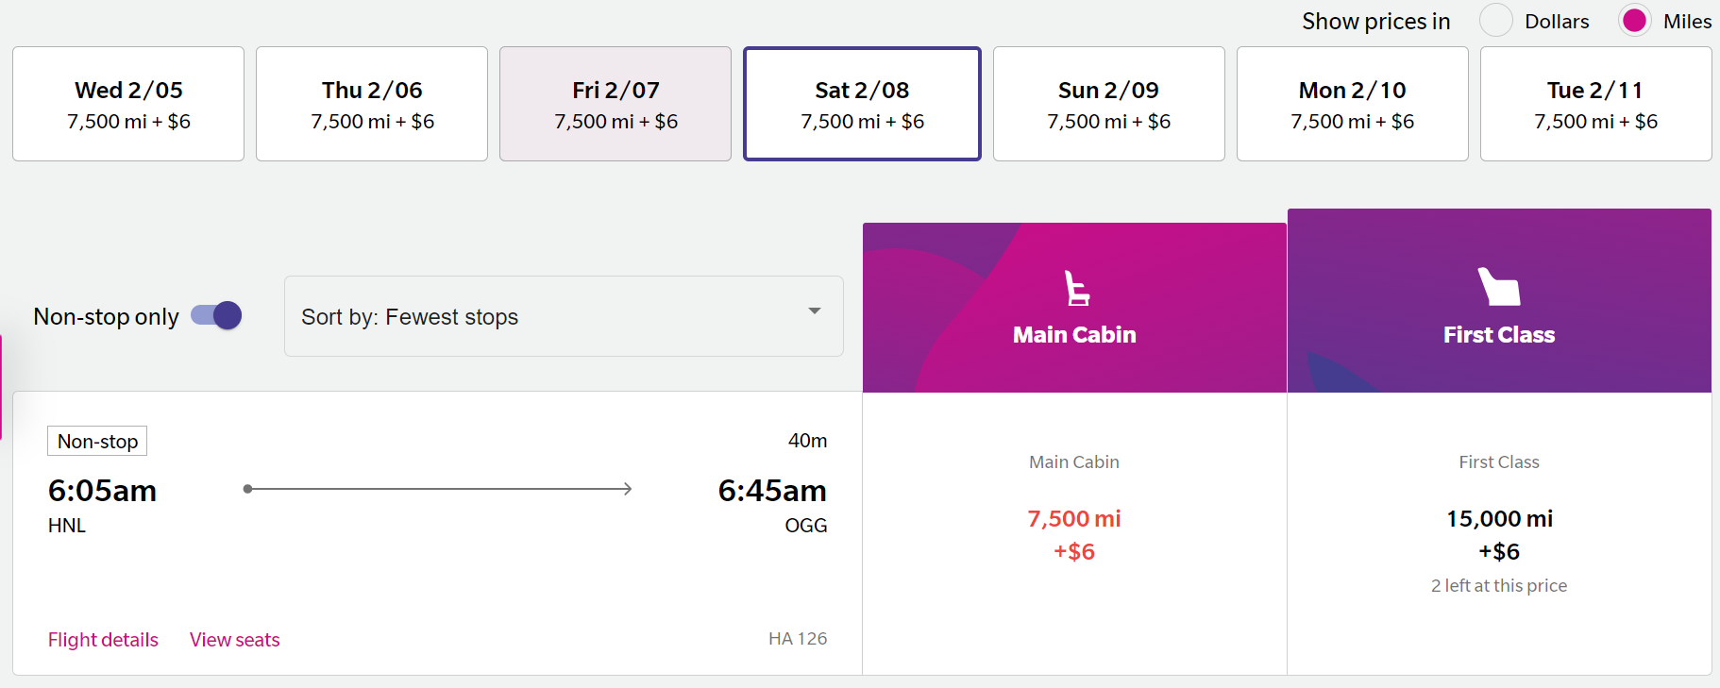The width and height of the screenshot is (1720, 688).
Task: Select the Mon 2/10 date option
Action: [1352, 104]
